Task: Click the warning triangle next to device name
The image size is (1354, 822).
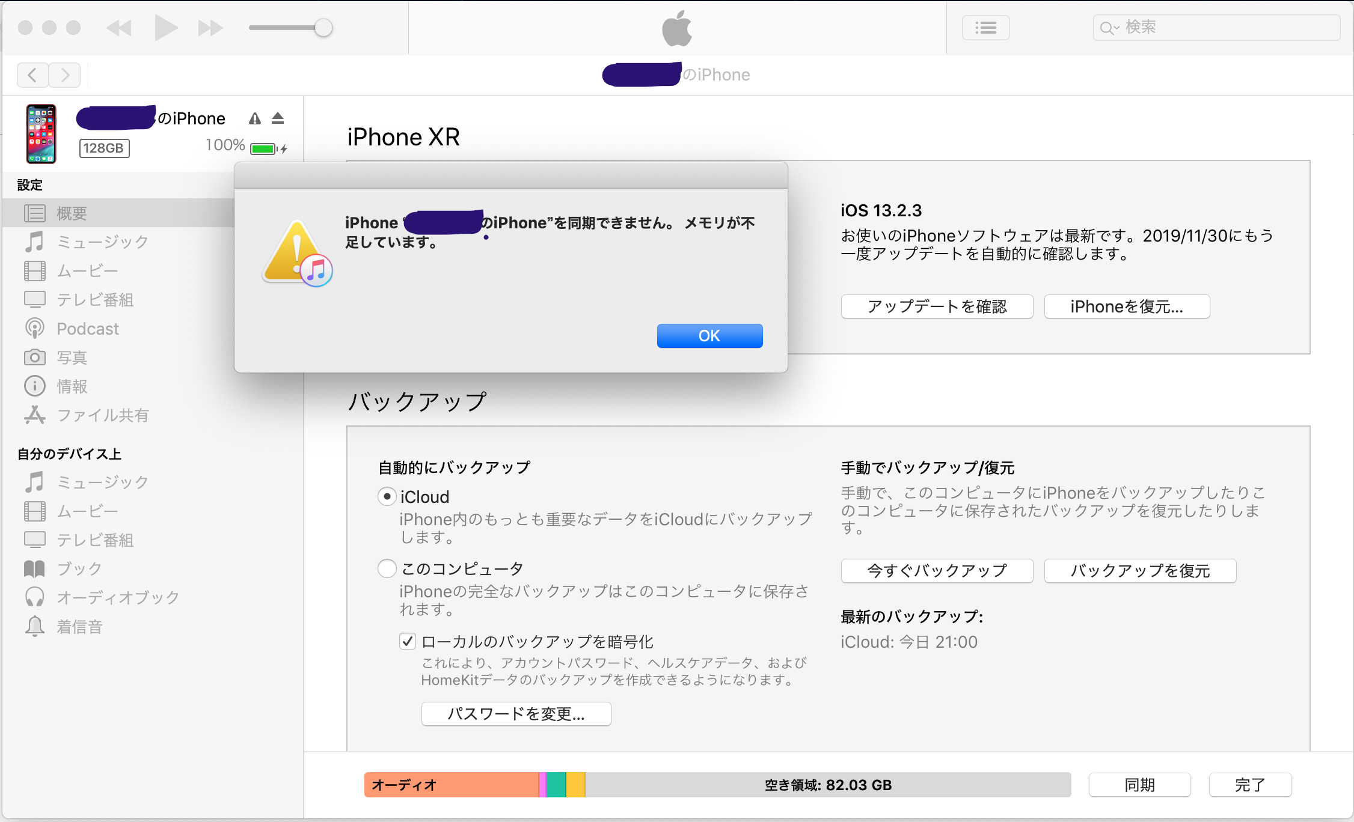Action: [x=255, y=118]
